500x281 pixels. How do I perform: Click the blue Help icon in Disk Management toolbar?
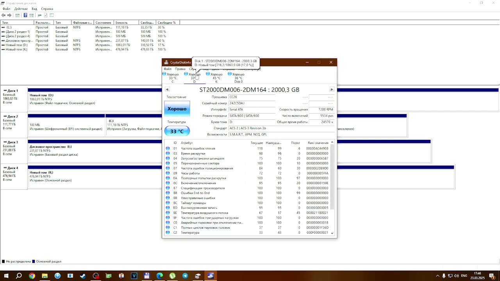(25, 15)
